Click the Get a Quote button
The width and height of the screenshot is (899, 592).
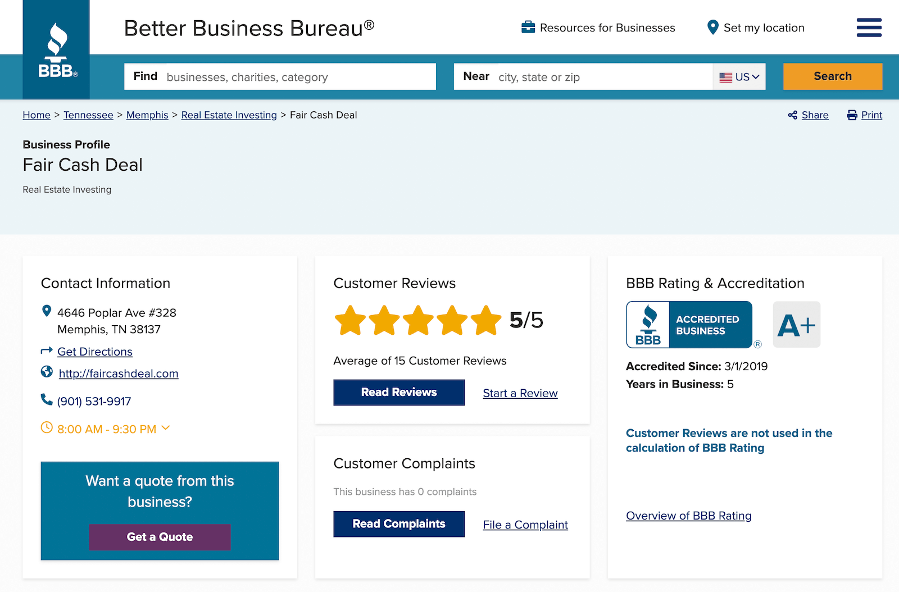pos(160,537)
